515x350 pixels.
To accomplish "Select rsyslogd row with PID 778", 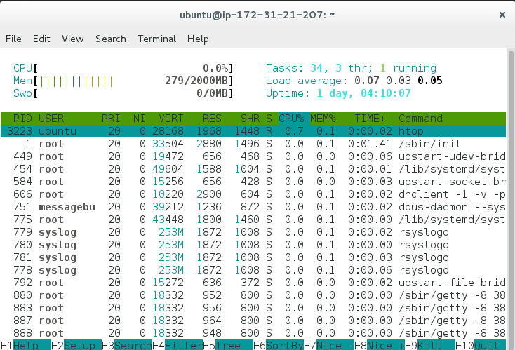I will coord(253,270).
